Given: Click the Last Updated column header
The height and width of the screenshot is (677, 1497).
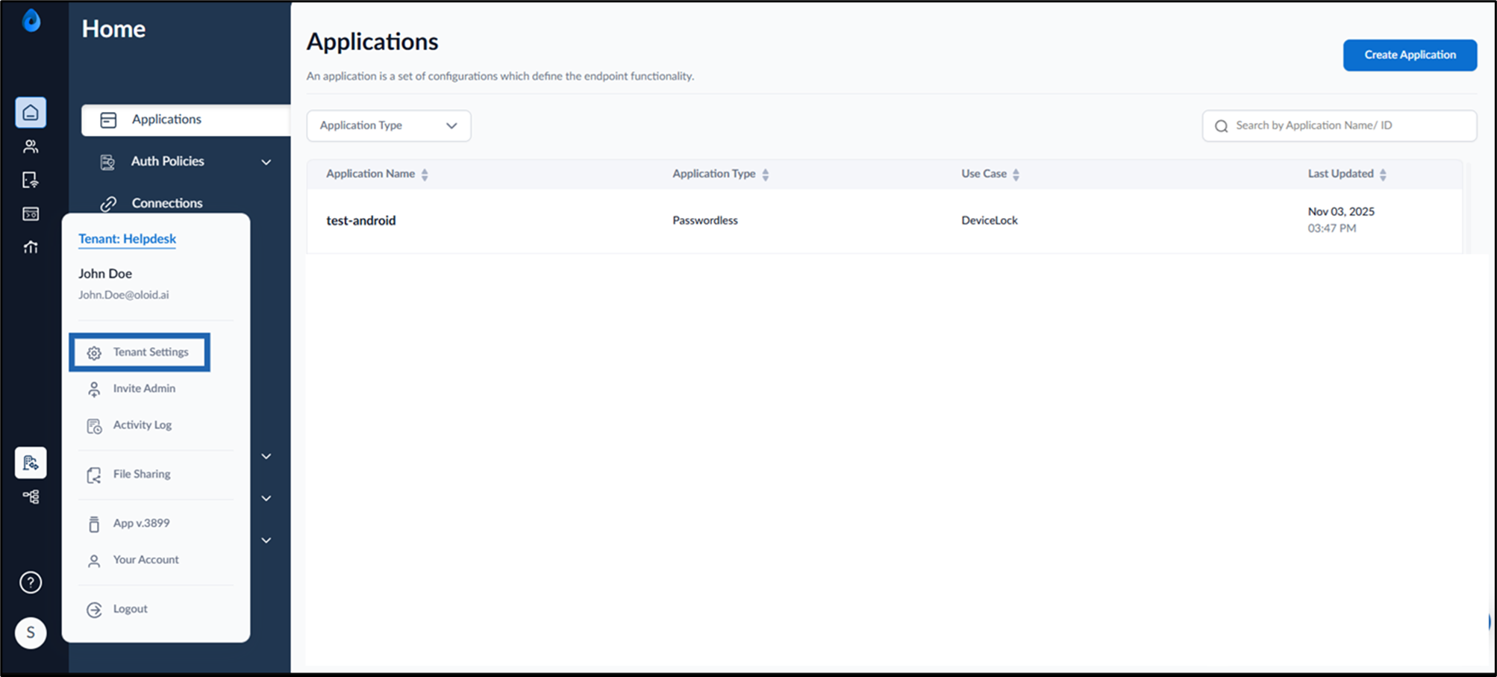Looking at the screenshot, I should [x=1340, y=174].
